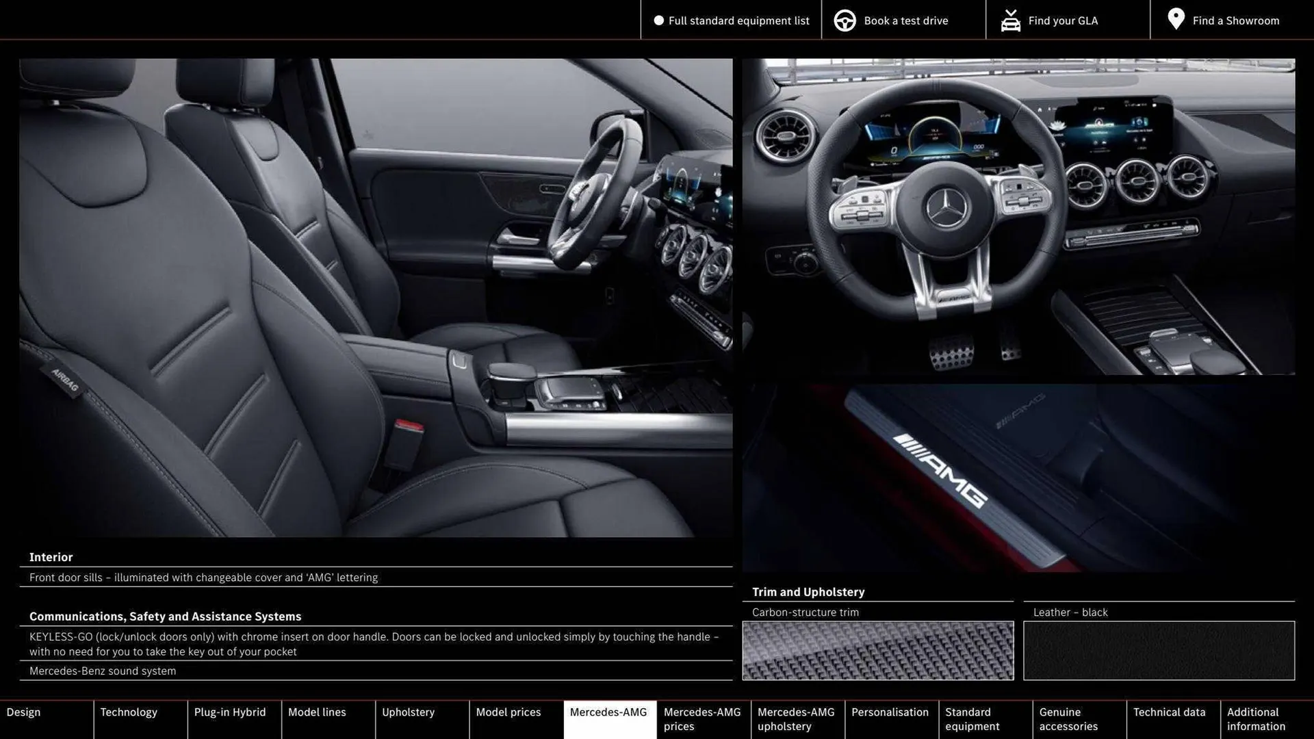Viewport: 1314px width, 739px height.
Task: Select Find your GLA
Action: [x=1062, y=20]
